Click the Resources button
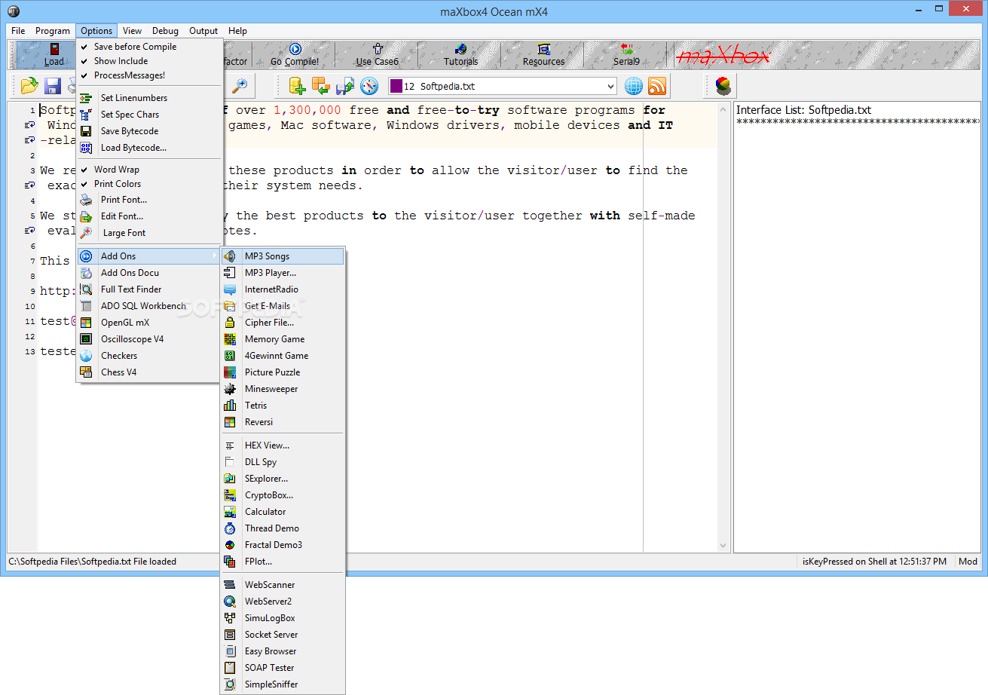Viewport: 988px width, 695px height. click(543, 54)
